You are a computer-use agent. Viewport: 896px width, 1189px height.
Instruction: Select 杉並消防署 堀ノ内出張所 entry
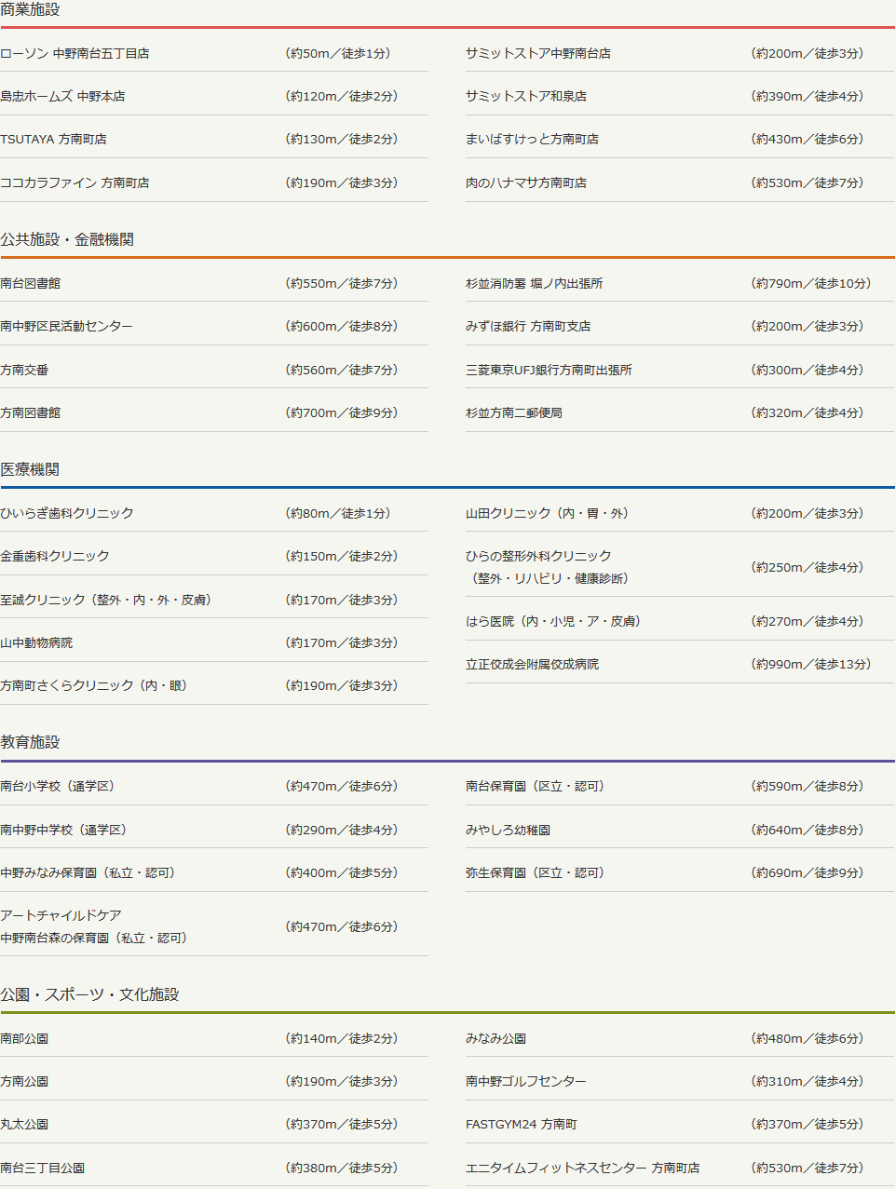coord(535,283)
